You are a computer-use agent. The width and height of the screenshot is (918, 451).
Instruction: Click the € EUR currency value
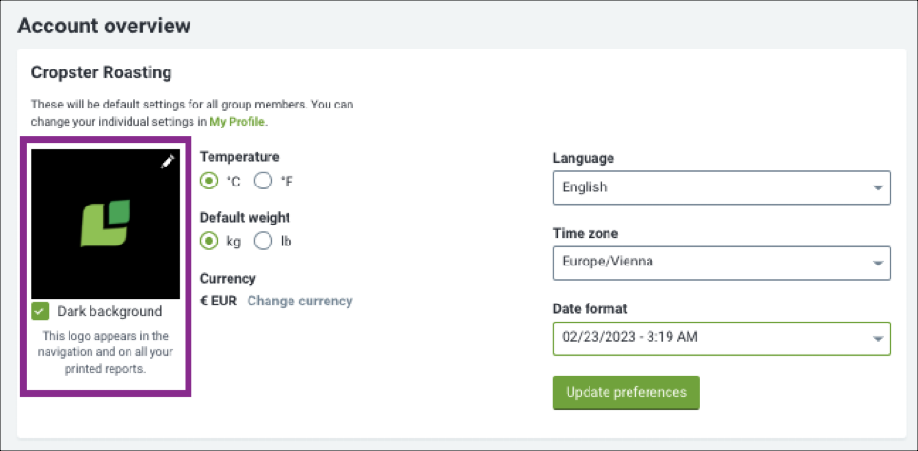[x=218, y=302]
